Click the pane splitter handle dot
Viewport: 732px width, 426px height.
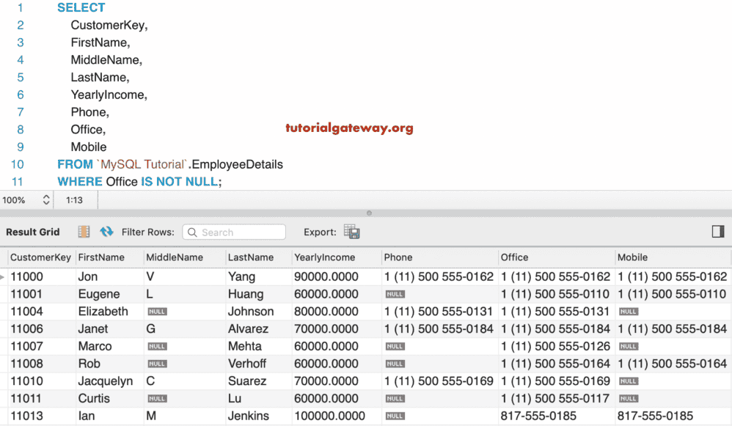coord(369,213)
